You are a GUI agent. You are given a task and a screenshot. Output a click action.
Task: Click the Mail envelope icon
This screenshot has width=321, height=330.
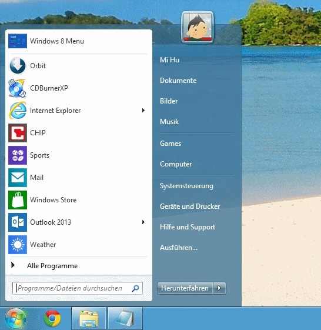pos(18,178)
